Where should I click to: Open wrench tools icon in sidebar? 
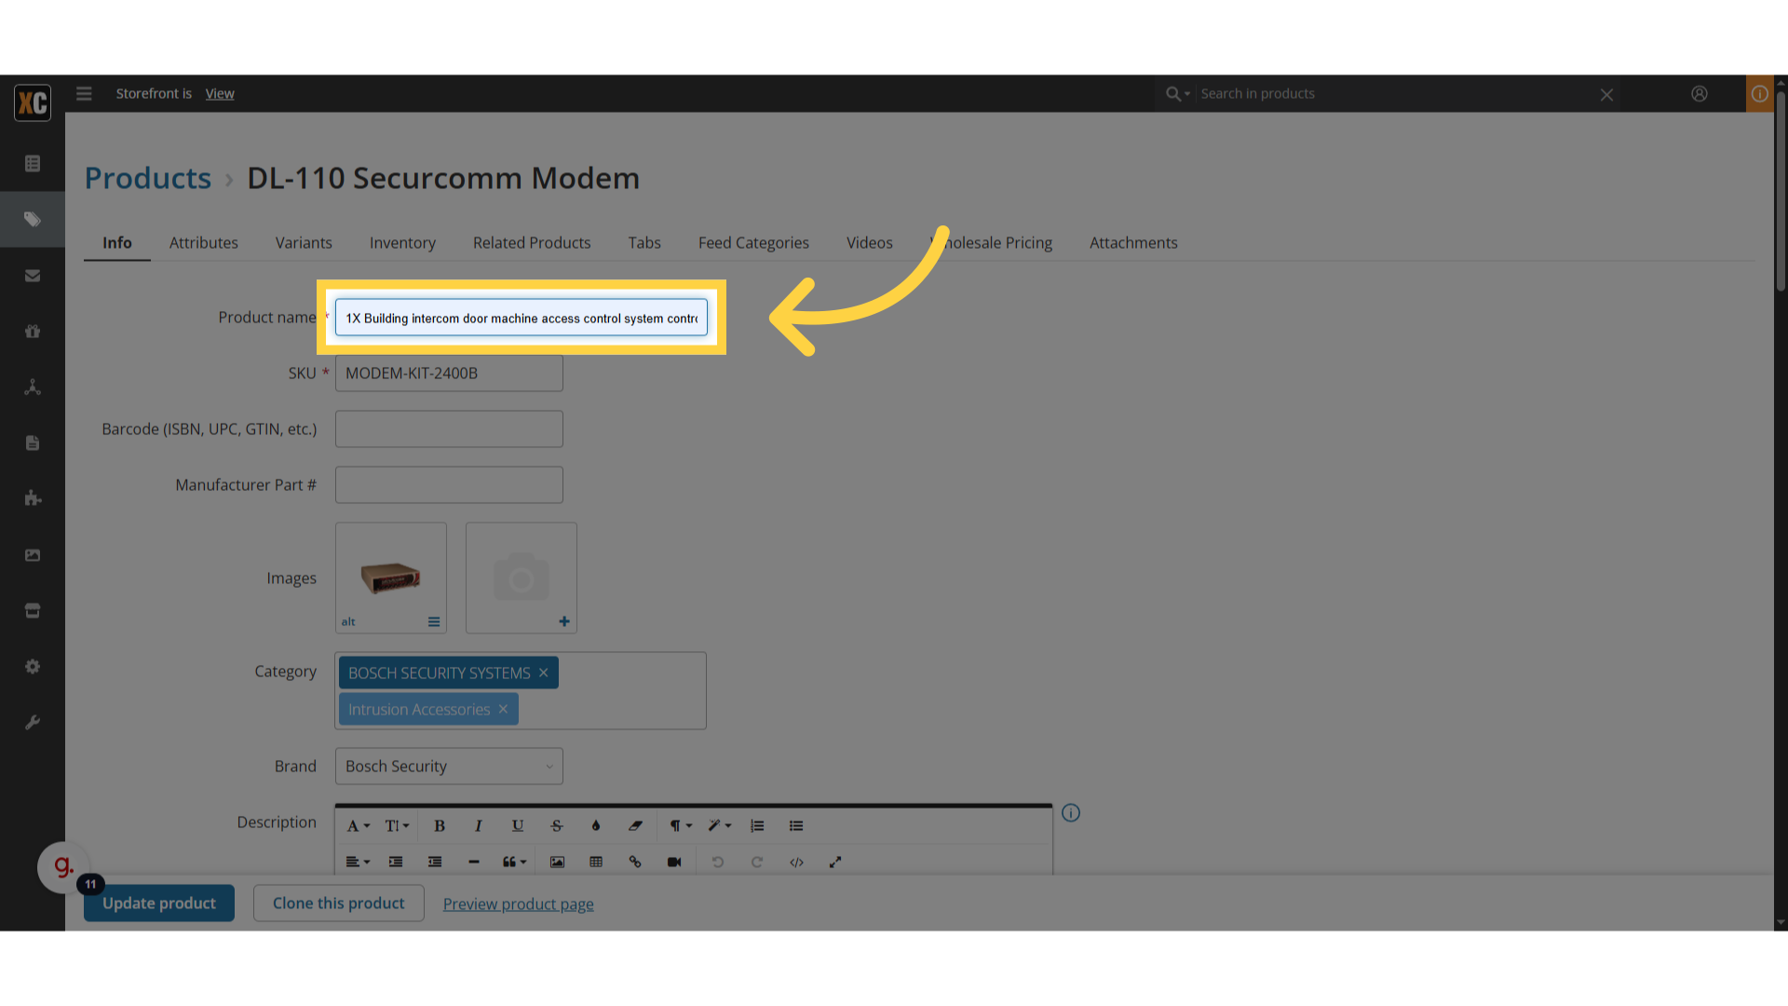[33, 723]
